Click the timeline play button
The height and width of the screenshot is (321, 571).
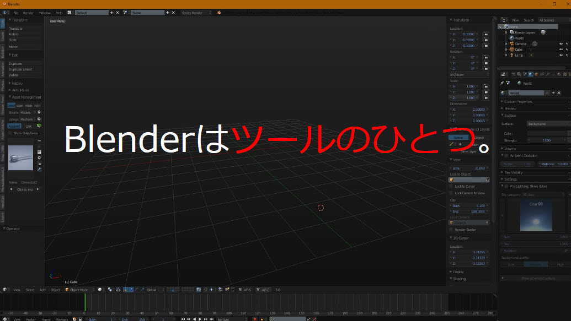200,319
